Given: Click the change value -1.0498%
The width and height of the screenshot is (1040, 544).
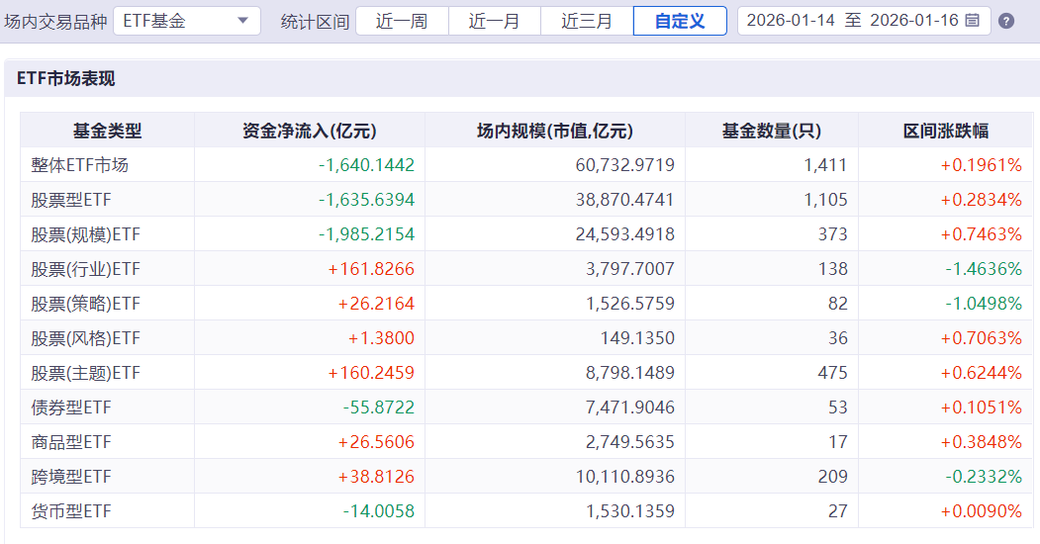Looking at the screenshot, I should tap(984, 304).
